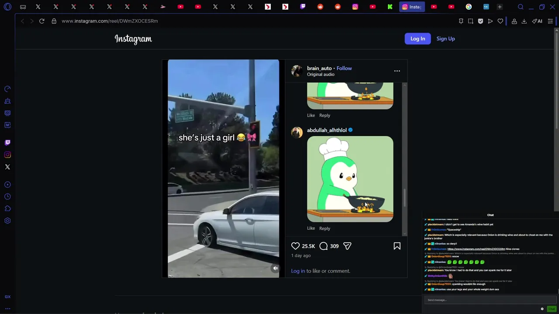This screenshot has height=314, width=559.
Task: Open the AI assistant button
Action: (537, 21)
